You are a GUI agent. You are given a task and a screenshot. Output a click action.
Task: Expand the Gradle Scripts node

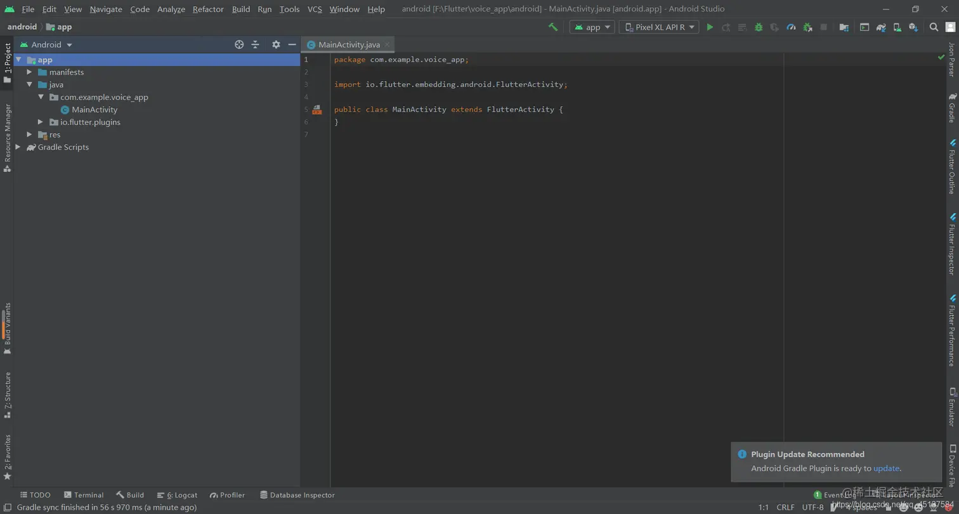click(x=18, y=147)
